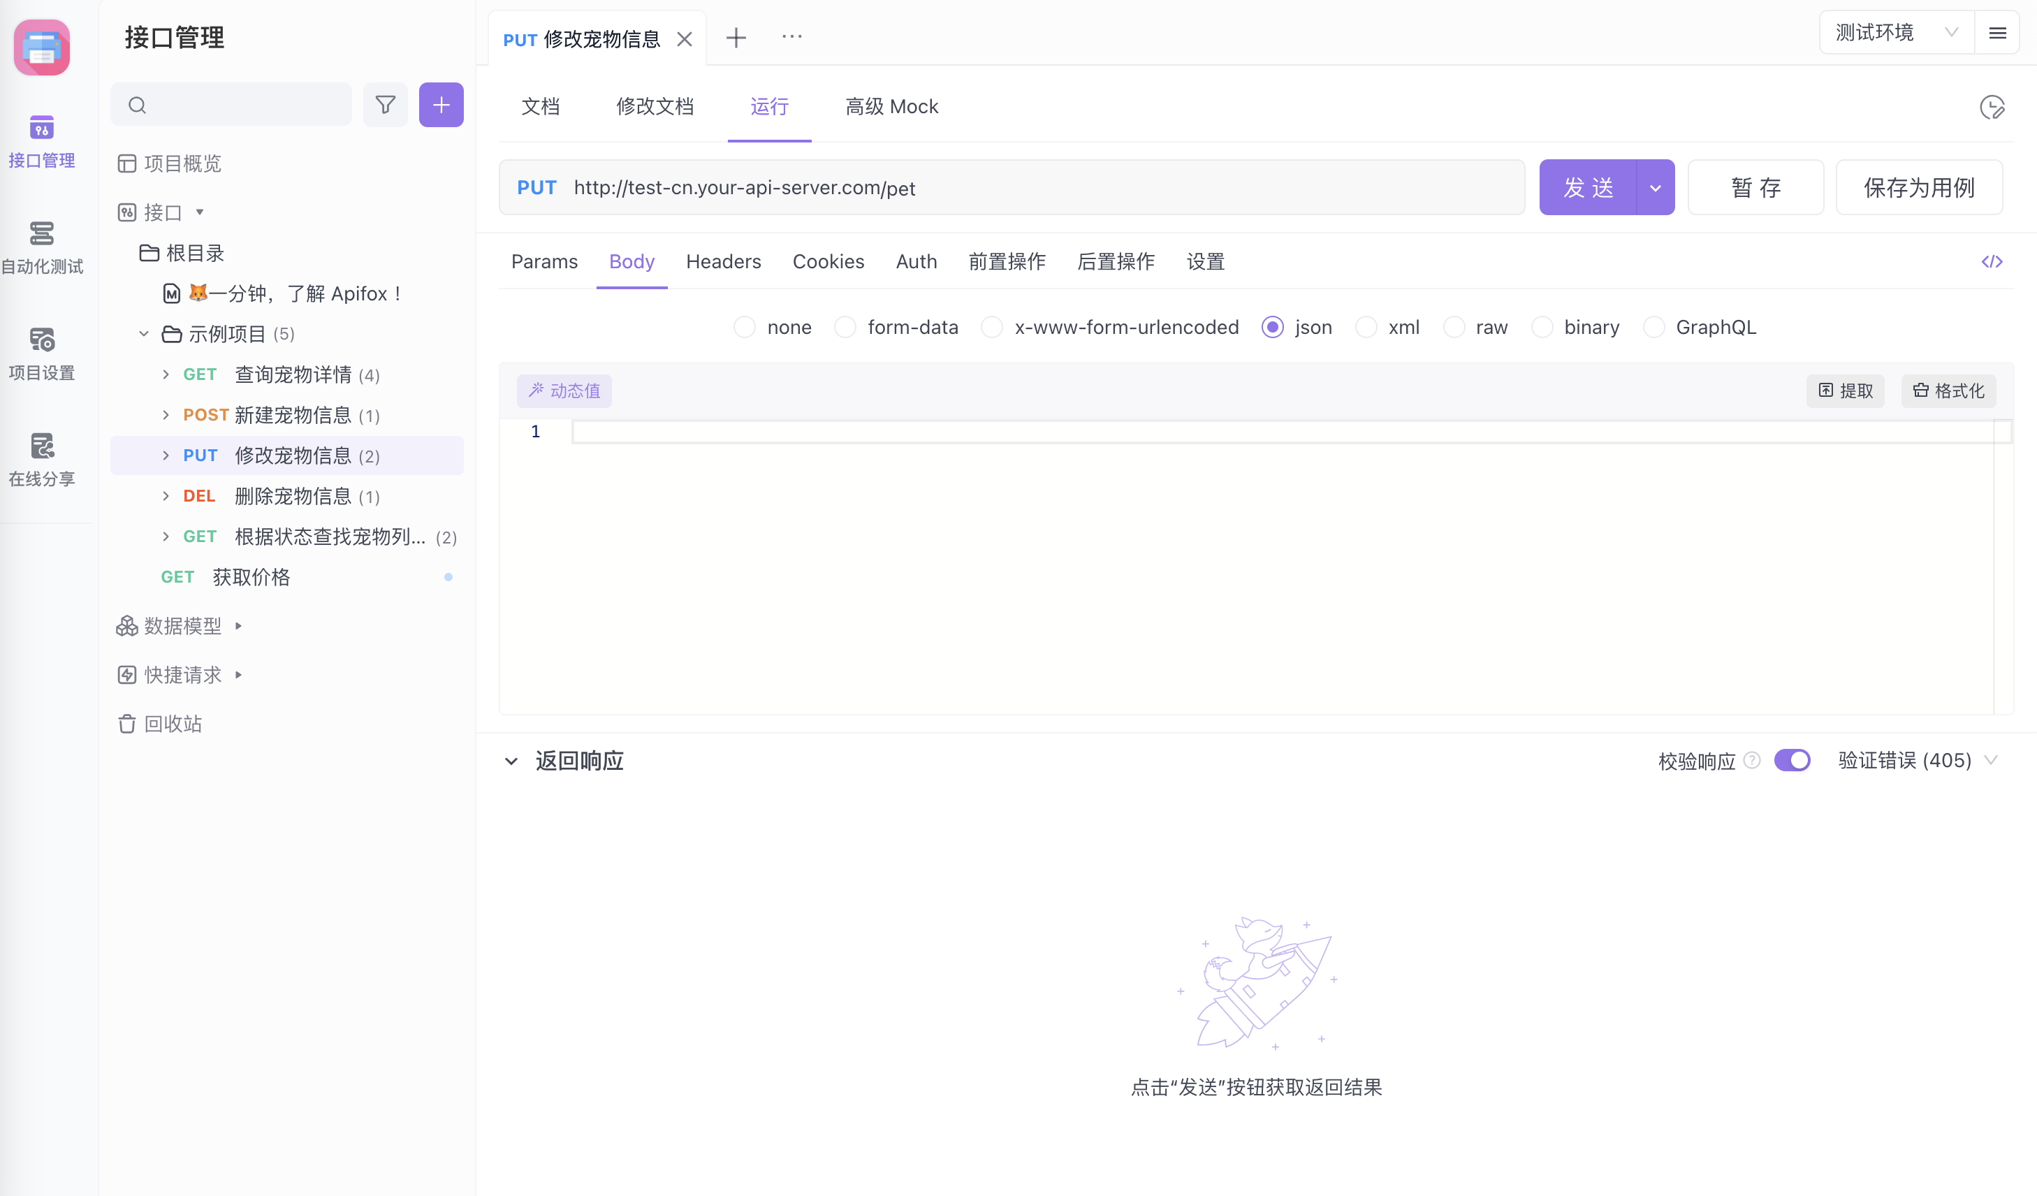
Task: Switch to the Headers tab
Action: click(x=724, y=262)
